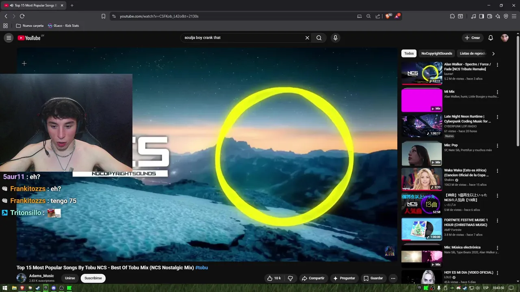The image size is (520, 292).
Task: Toggle the browser sidebar panel
Action: pyautogui.click(x=481, y=16)
